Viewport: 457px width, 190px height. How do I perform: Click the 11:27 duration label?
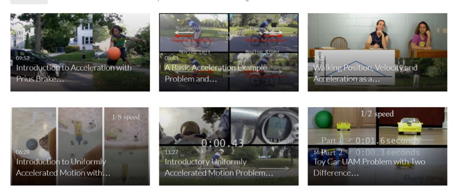coord(171,152)
